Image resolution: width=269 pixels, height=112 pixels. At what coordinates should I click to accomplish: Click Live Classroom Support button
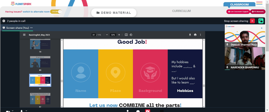(x=238, y=12)
